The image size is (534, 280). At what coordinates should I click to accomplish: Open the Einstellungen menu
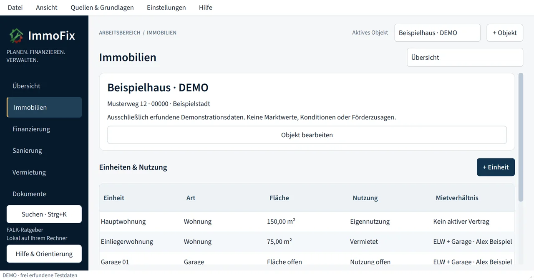pos(166,8)
